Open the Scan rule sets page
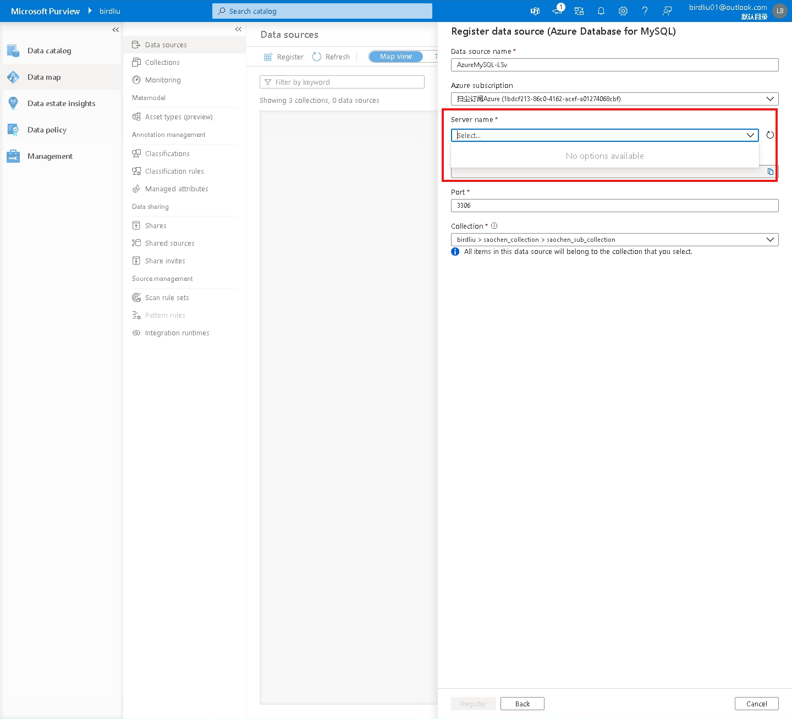 (167, 297)
